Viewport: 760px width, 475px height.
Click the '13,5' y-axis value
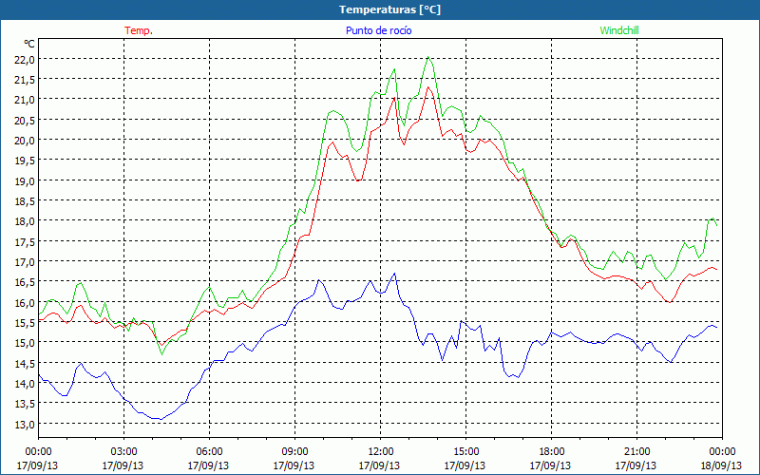[x=25, y=404]
